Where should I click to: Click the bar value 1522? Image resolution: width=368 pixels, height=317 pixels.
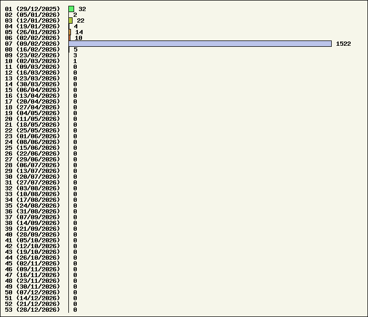click(x=343, y=44)
